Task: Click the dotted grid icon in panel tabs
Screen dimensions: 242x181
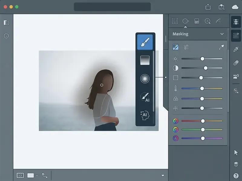Action: pyautogui.click(x=175, y=21)
